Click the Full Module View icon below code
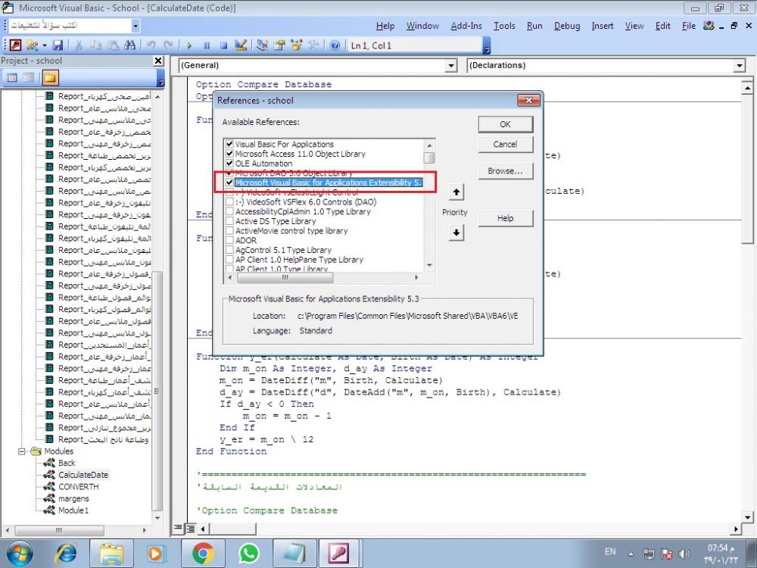Screen dimensions: 757x568 pos(190,529)
